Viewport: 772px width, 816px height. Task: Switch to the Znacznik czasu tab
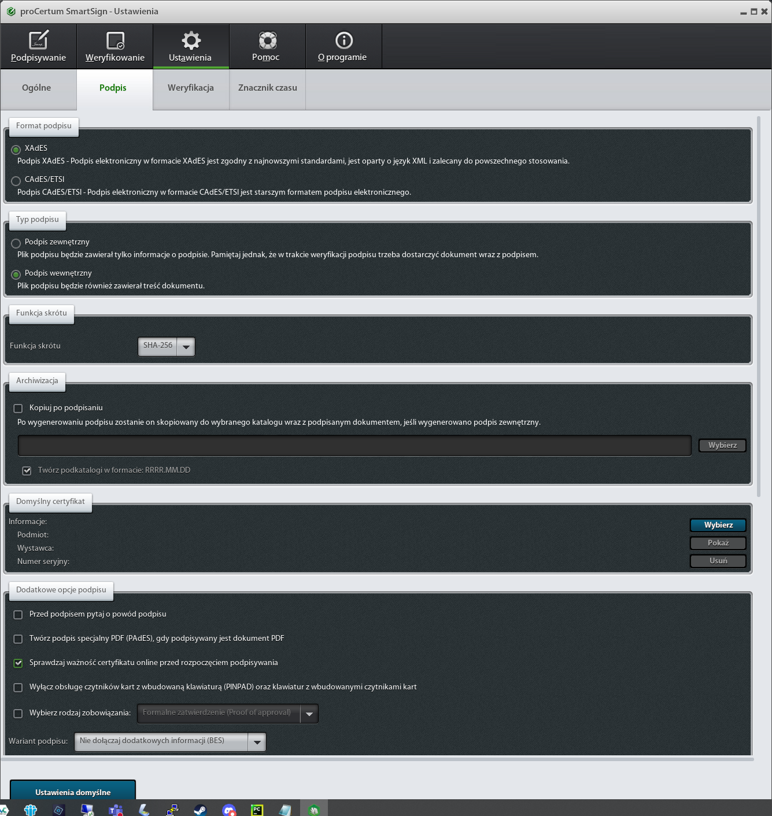point(267,88)
